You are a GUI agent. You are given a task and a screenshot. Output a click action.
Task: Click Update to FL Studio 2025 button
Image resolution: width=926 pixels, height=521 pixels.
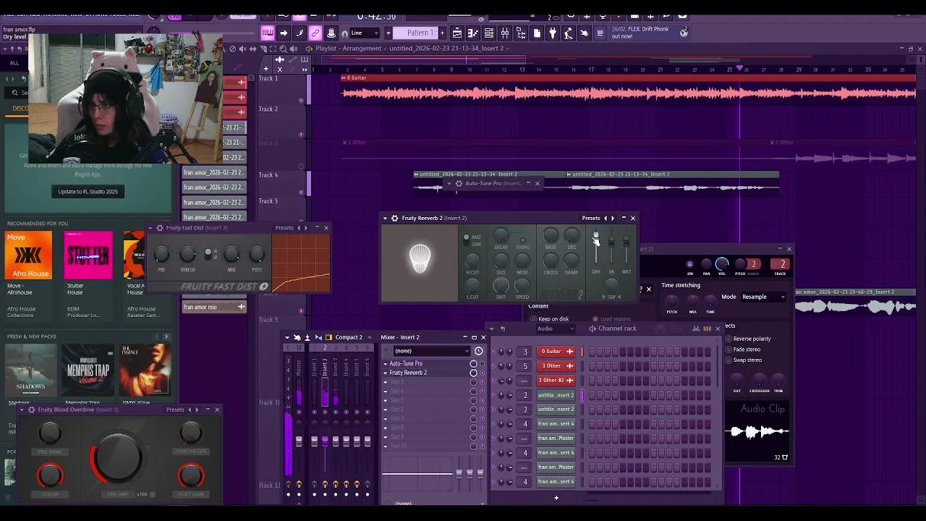point(88,192)
